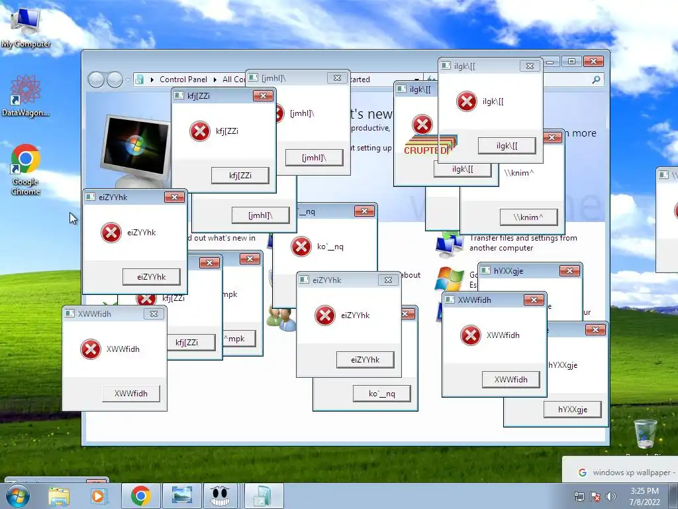The image size is (678, 509).
Task: Click the \\knim^ dialog button
Action: (528, 217)
